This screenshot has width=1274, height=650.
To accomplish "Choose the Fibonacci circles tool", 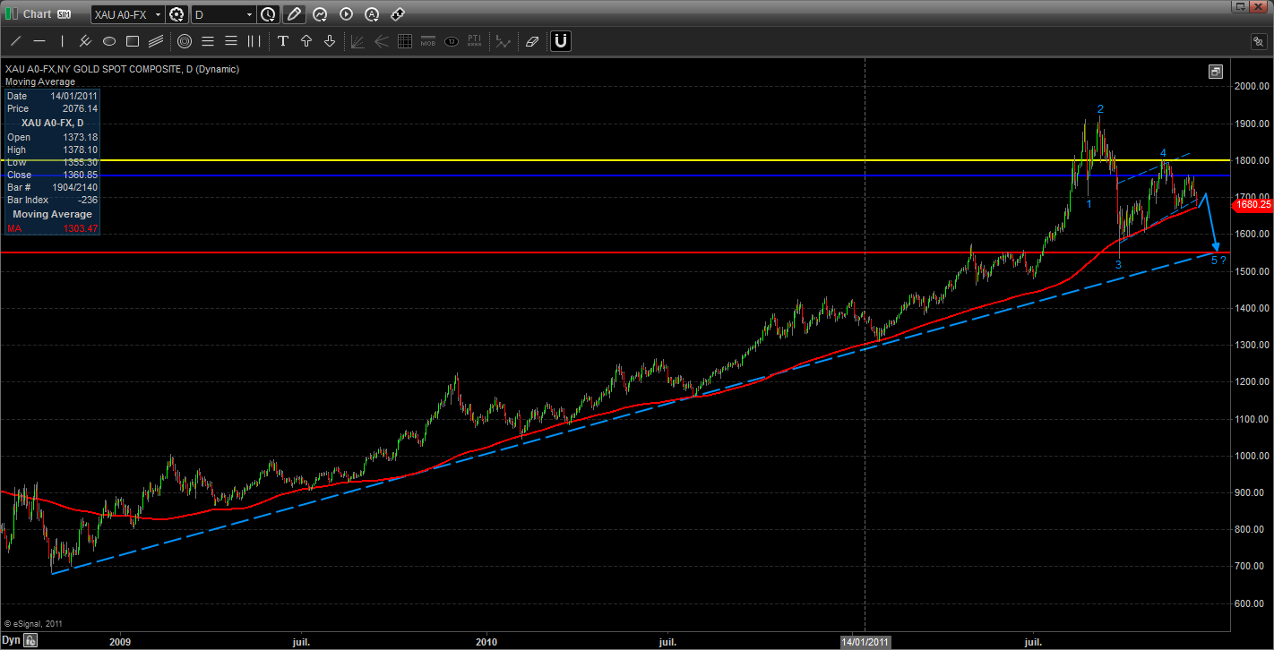I will (185, 41).
